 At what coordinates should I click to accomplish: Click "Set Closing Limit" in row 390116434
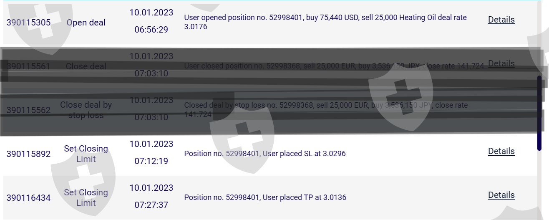pyautogui.click(x=86, y=197)
